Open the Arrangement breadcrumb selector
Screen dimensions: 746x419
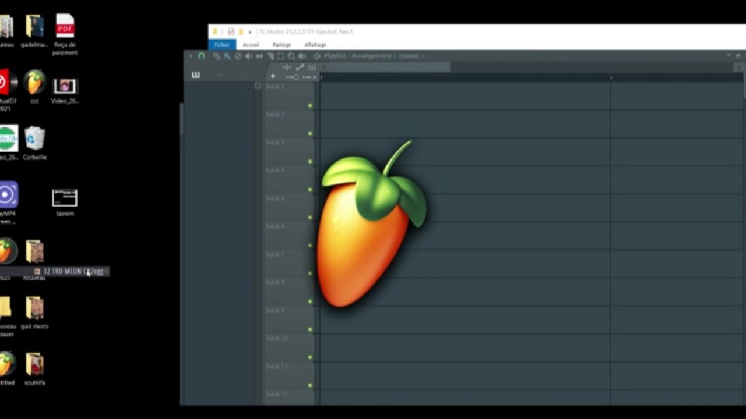[x=371, y=56]
